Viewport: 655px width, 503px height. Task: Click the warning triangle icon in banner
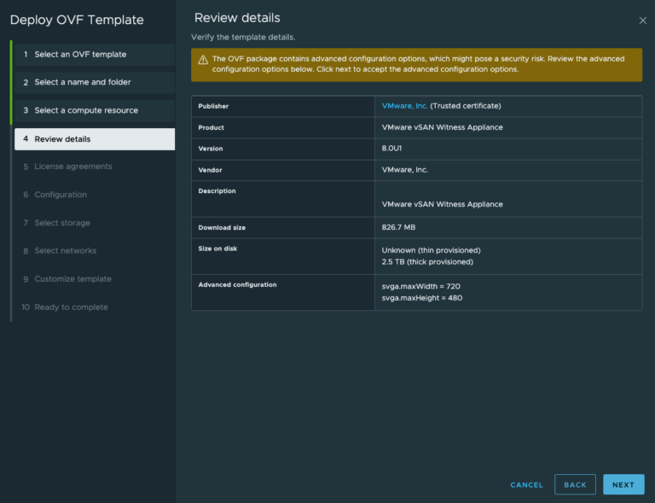click(203, 59)
